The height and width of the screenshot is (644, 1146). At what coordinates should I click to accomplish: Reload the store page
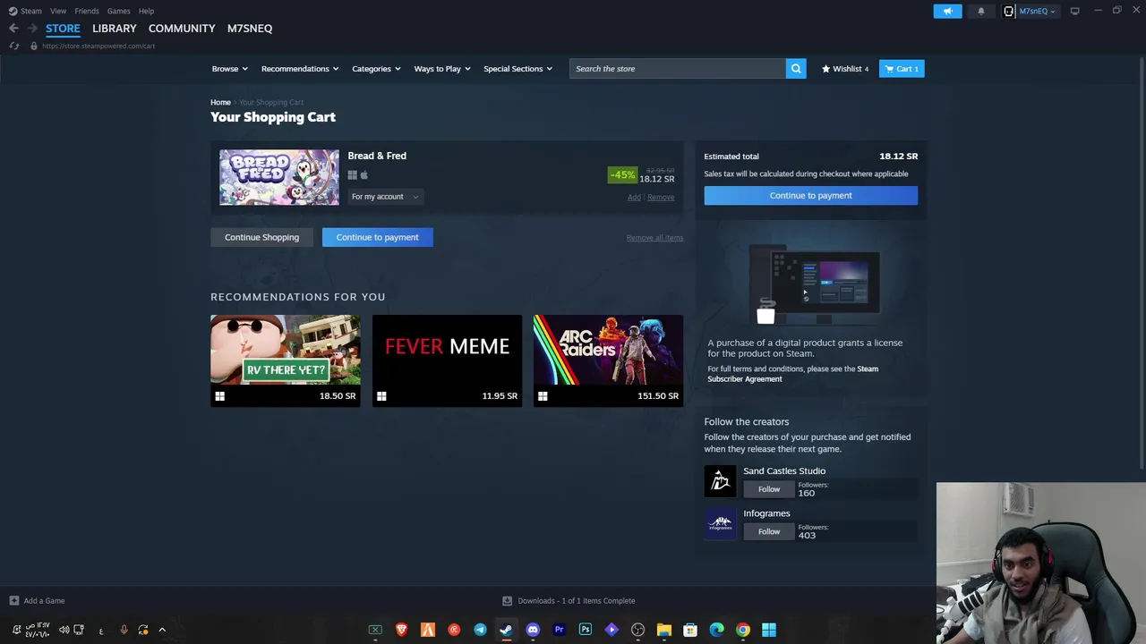click(x=13, y=46)
